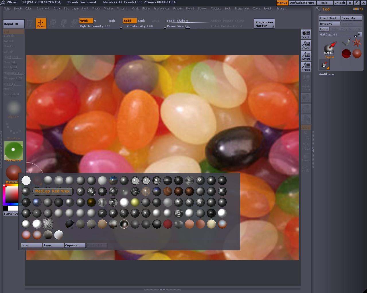Open the Preferences menu
Viewport: 367px width, 293px height.
point(161,9)
